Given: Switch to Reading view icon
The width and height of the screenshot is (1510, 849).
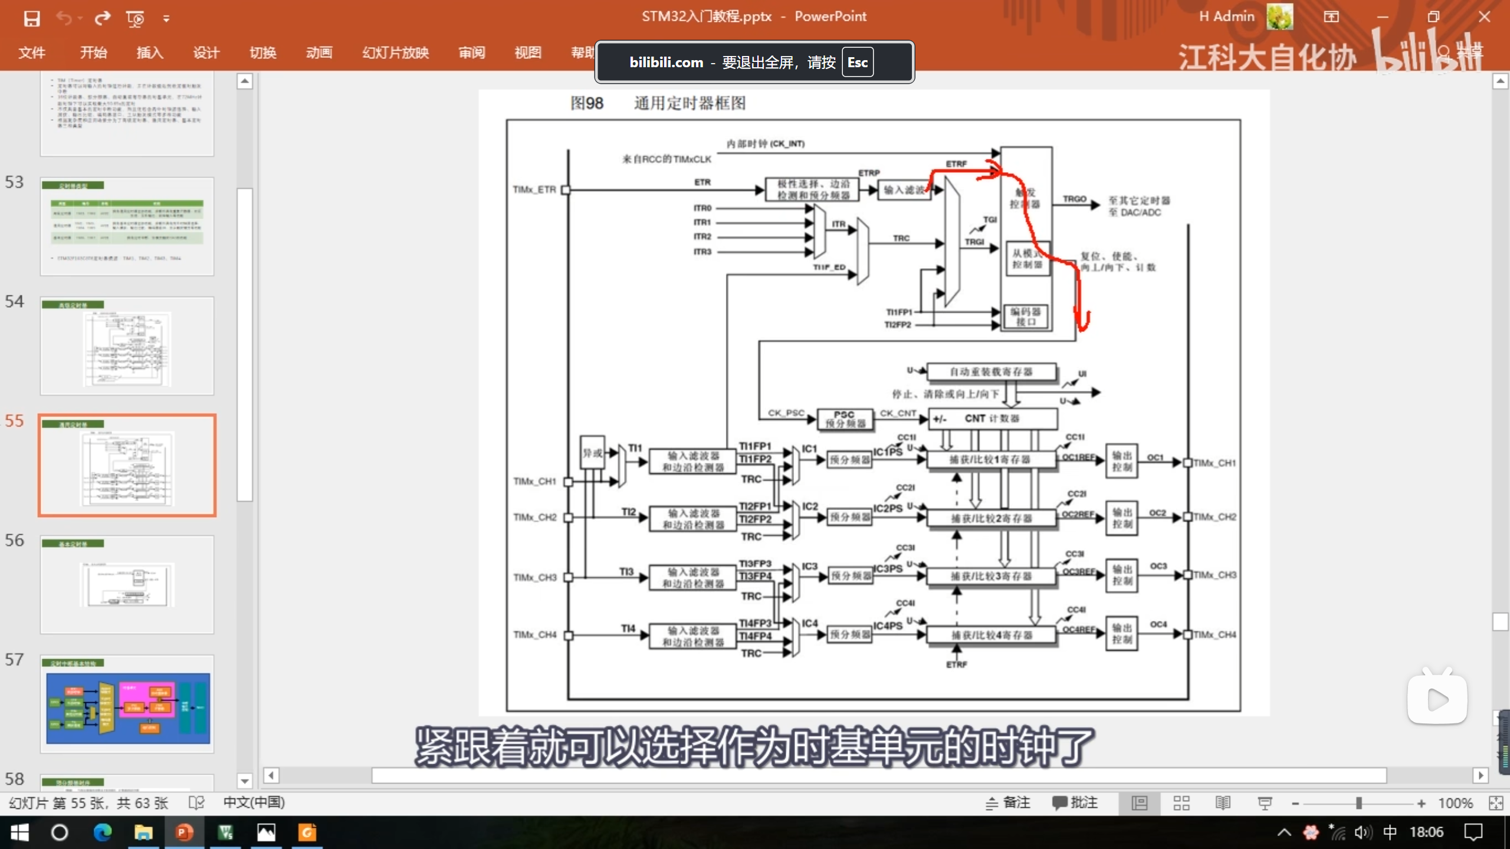Looking at the screenshot, I should 1223,803.
